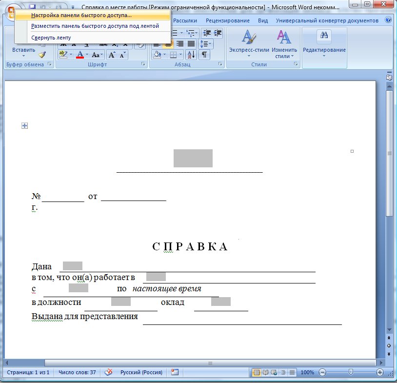Expand Стили dialog launcher

296,64
